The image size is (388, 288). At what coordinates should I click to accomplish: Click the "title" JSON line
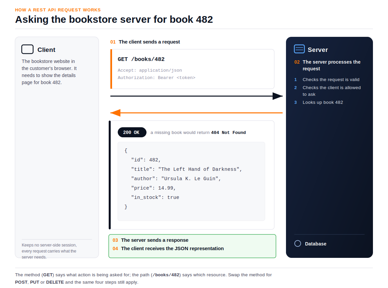[186, 169]
